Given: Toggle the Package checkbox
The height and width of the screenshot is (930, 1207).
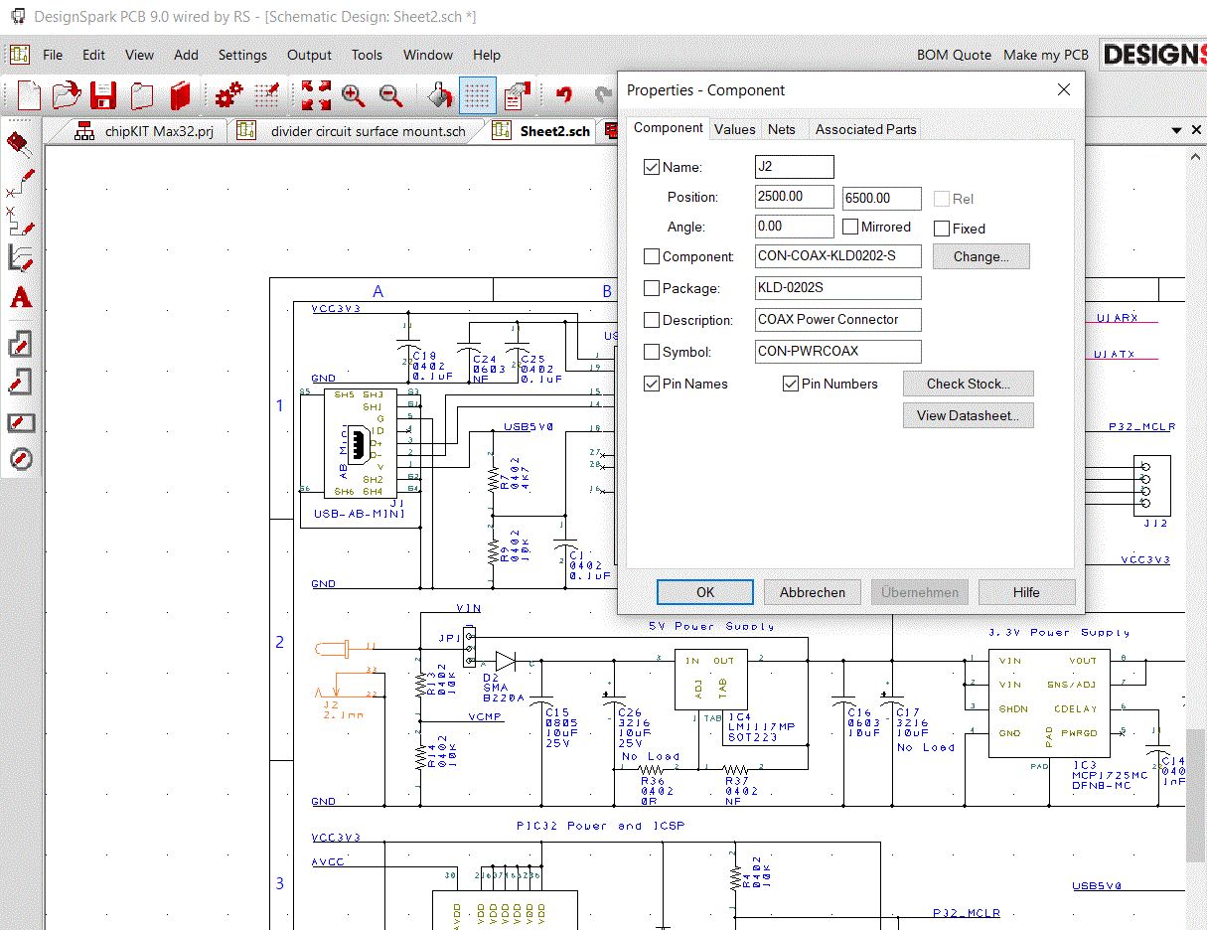Looking at the screenshot, I should (652, 288).
